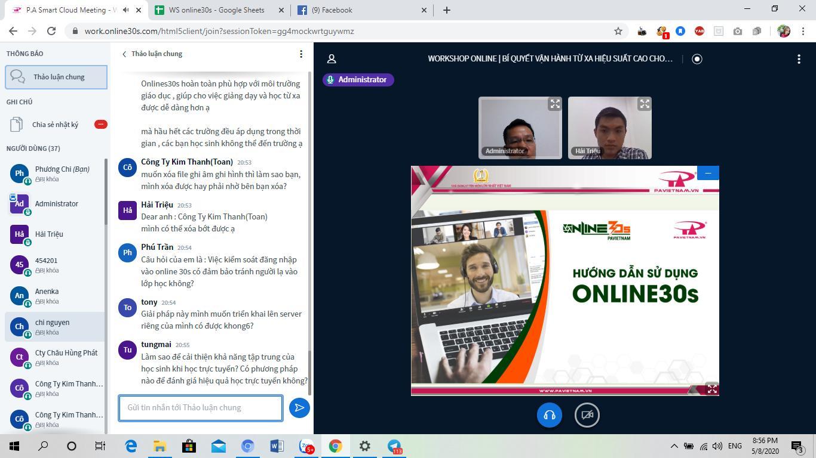Select Administrator in user list
The image size is (816, 458).
[55, 204]
